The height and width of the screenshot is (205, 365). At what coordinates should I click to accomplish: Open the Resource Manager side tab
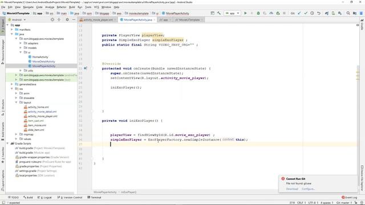3,52
